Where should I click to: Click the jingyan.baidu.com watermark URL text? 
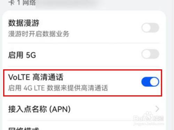click(x=149, y=124)
